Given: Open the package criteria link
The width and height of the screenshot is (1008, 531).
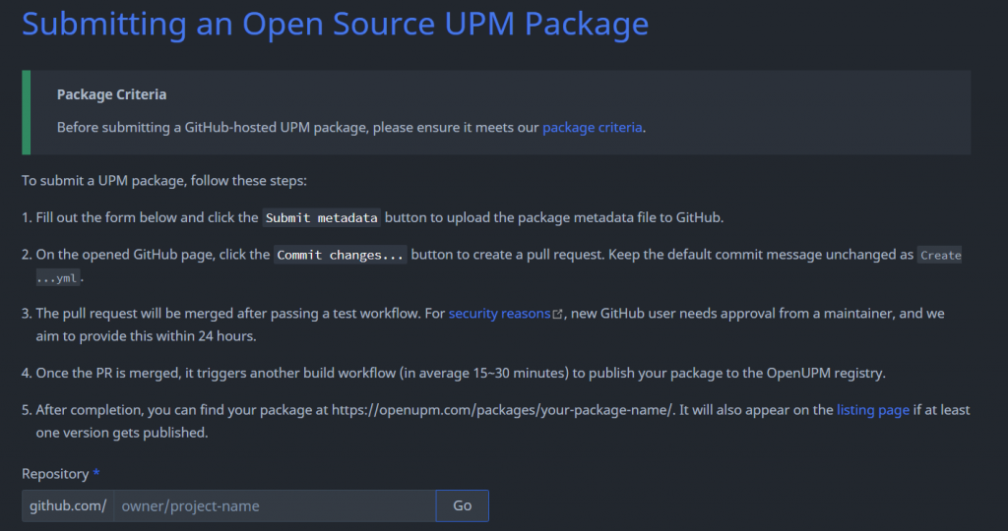Looking at the screenshot, I should click(x=593, y=127).
